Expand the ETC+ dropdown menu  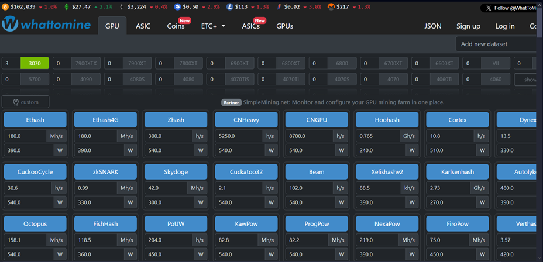[x=213, y=26]
